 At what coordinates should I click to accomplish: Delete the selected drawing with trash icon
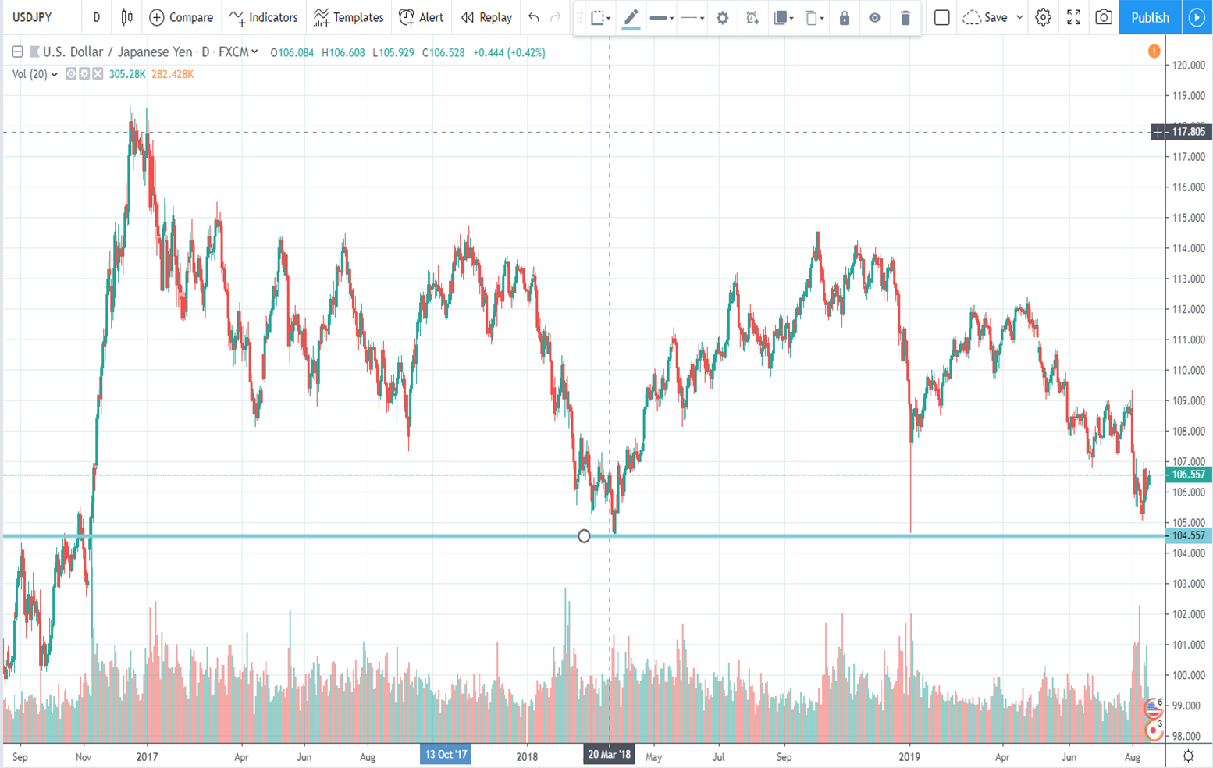pyautogui.click(x=905, y=18)
